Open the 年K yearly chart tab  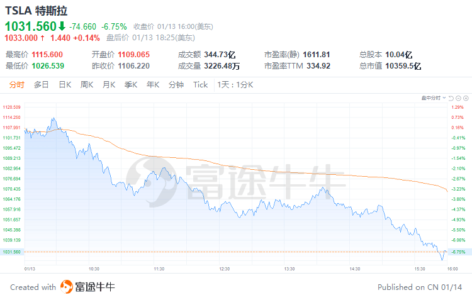[153, 85]
